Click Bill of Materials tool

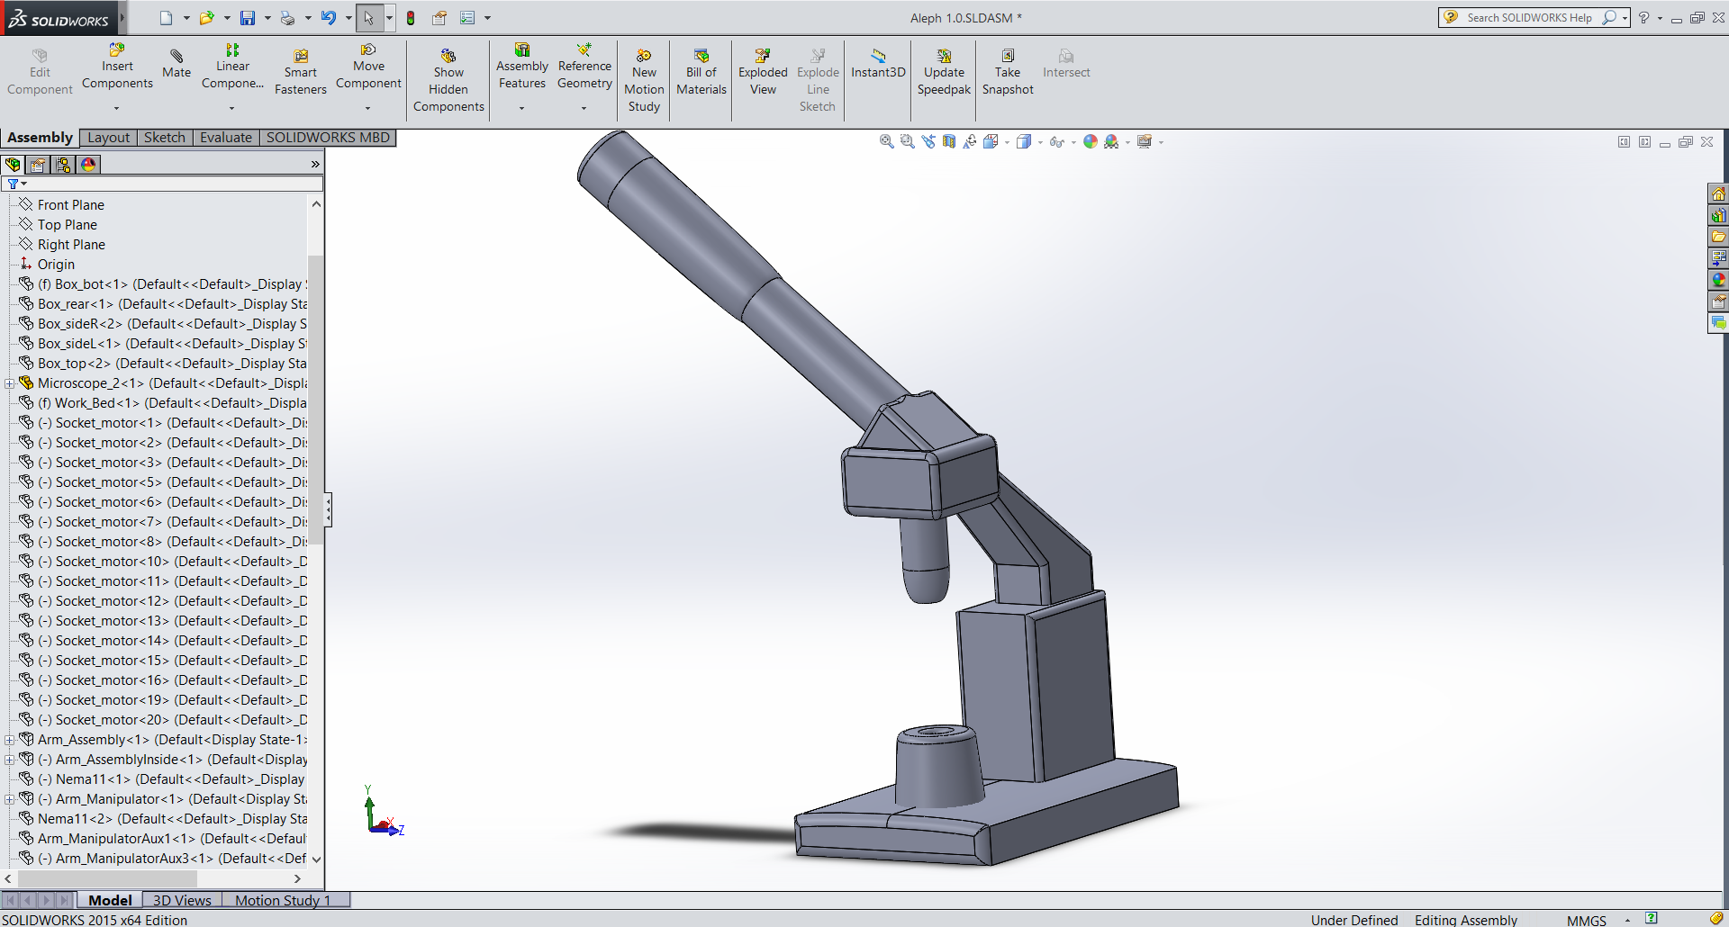pyautogui.click(x=702, y=72)
